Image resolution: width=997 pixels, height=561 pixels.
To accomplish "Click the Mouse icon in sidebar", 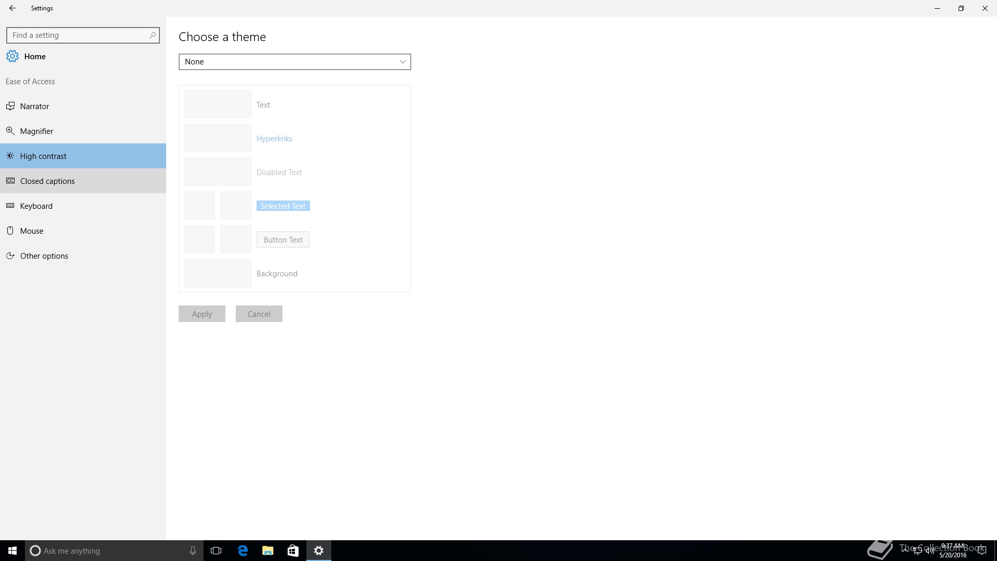I will coord(10,231).
